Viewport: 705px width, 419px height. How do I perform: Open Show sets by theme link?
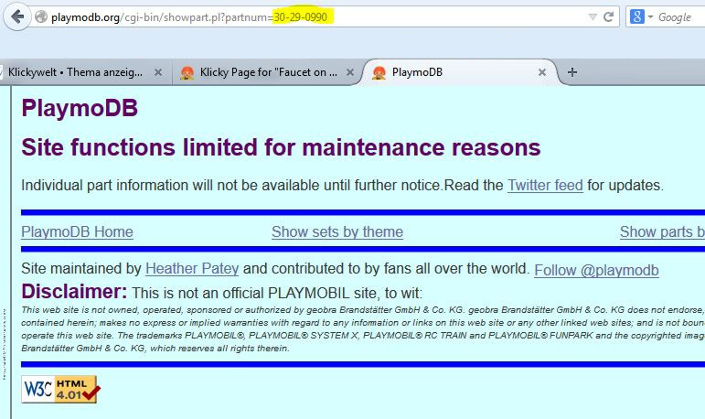pos(336,231)
